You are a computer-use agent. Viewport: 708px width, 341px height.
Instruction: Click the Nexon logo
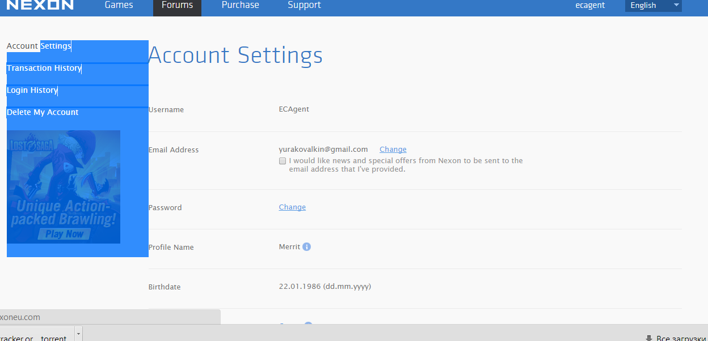(40, 5)
